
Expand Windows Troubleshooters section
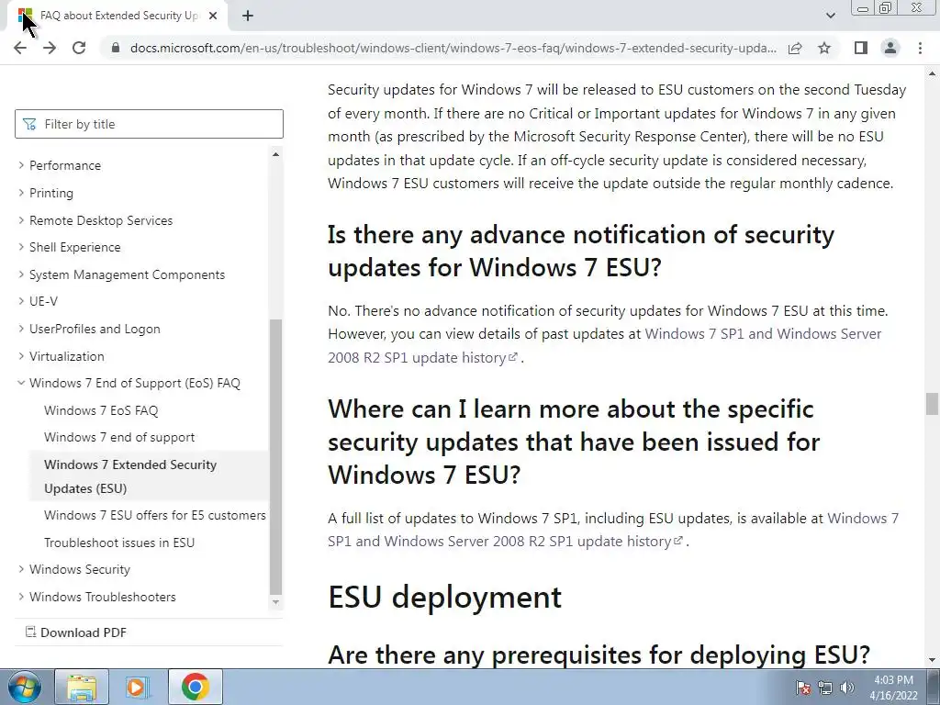[x=96, y=597]
